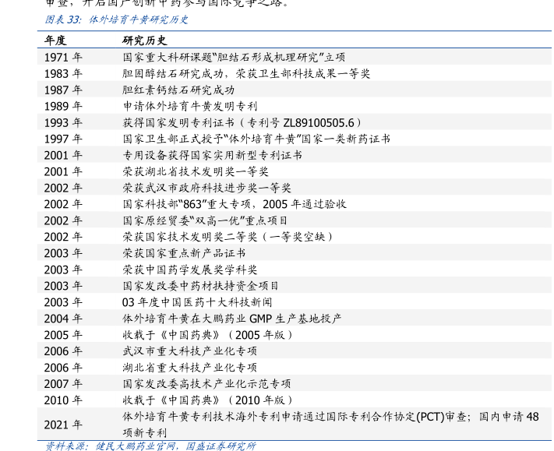Image resolution: width=554 pixels, height=451 pixels.
Task: Click the "研究历史" column header
Action: pos(144,41)
